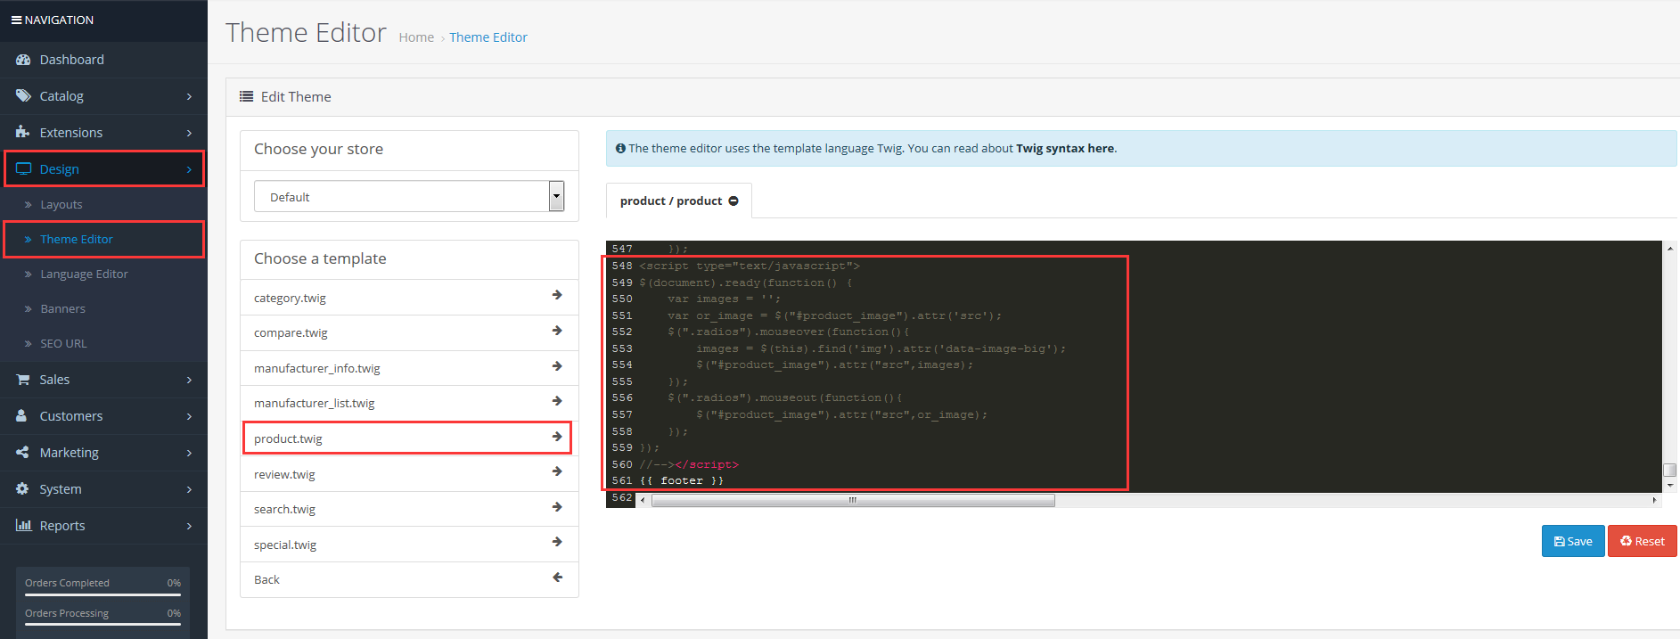Click the code editor horizontal scrollbar thumb
Screen dimensions: 1680x639
tap(853, 500)
